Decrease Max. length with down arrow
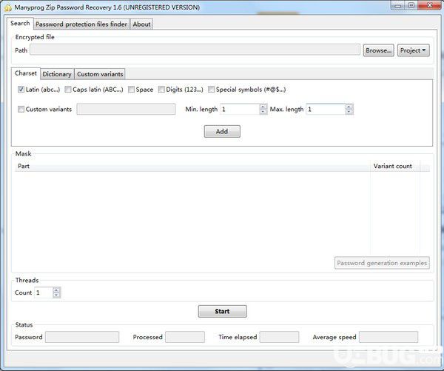This screenshot has width=444, height=371. click(349, 112)
